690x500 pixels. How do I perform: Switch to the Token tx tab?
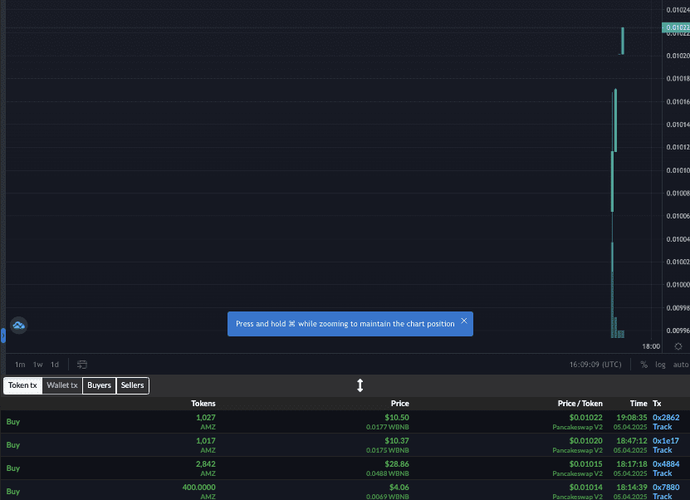[x=22, y=385]
